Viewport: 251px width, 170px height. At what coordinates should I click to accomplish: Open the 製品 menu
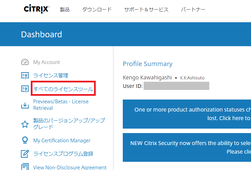click(x=65, y=10)
